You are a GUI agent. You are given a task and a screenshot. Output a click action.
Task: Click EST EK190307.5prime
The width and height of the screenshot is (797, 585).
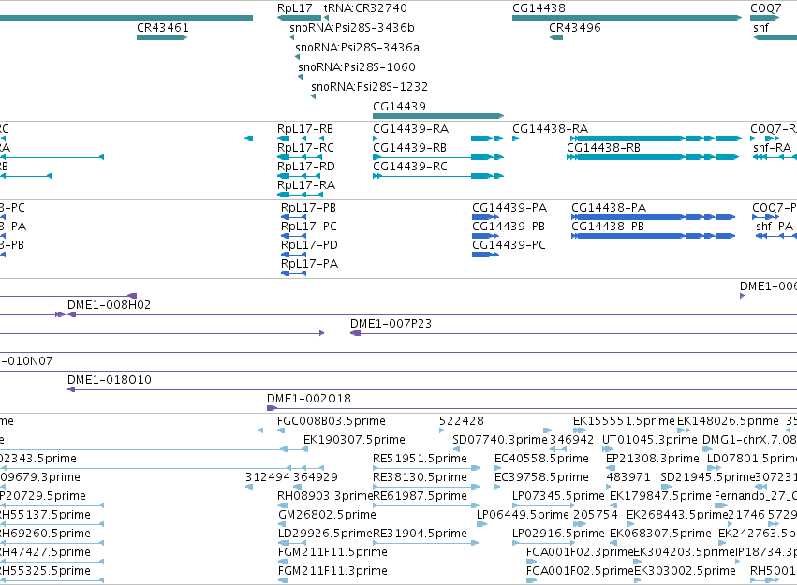[x=354, y=440]
